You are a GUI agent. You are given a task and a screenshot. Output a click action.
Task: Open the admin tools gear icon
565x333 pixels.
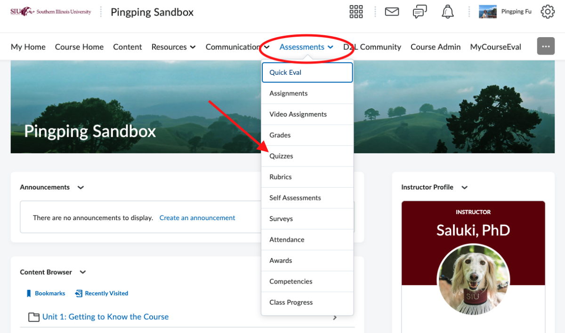tap(548, 11)
